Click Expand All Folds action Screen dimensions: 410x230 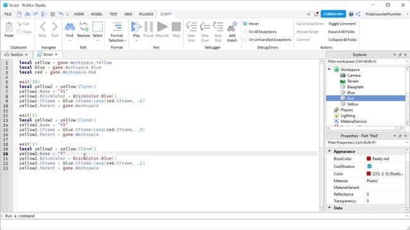coord(341,32)
